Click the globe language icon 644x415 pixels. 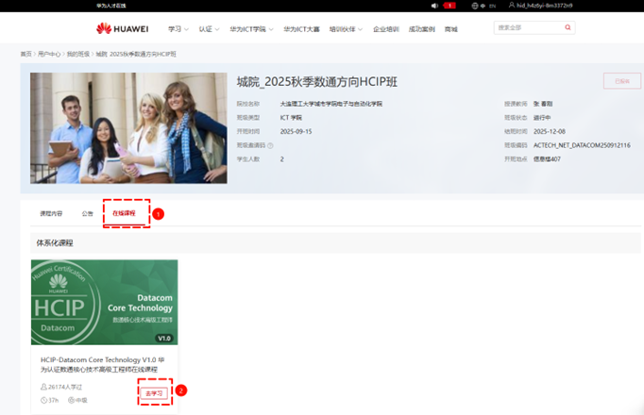tap(475, 6)
